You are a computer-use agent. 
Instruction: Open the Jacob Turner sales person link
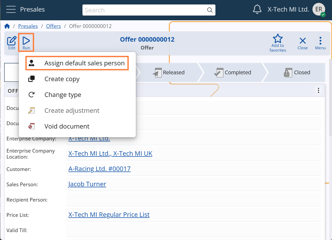(x=87, y=184)
